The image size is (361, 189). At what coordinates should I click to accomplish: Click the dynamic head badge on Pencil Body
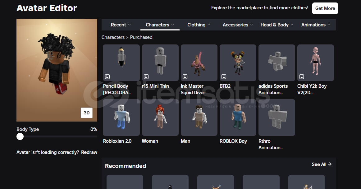107,76
